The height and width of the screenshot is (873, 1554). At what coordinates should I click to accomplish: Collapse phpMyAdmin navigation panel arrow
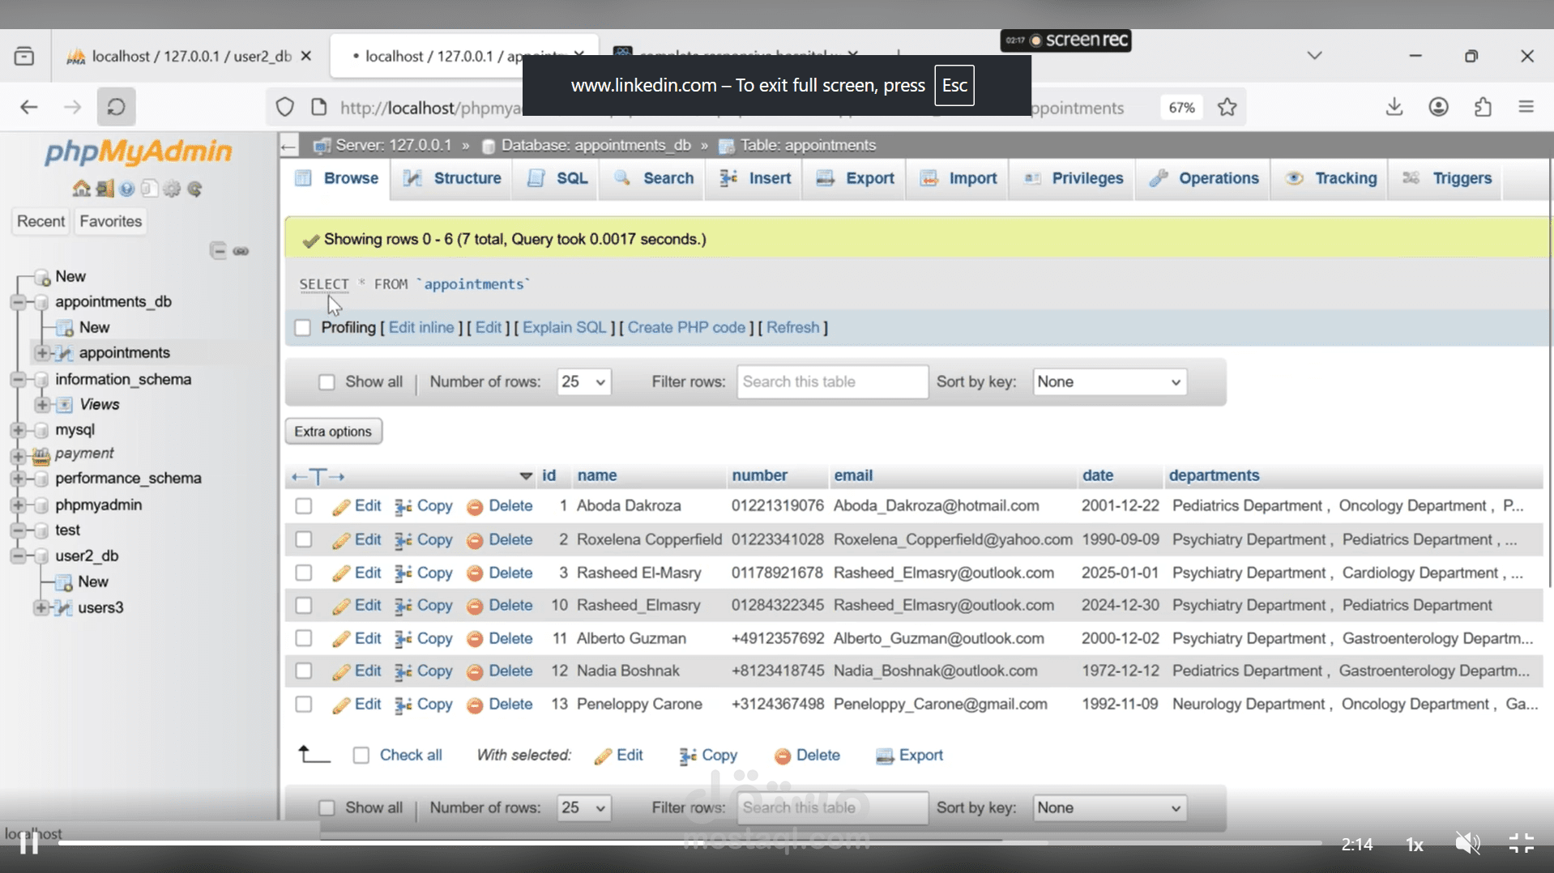tap(289, 146)
